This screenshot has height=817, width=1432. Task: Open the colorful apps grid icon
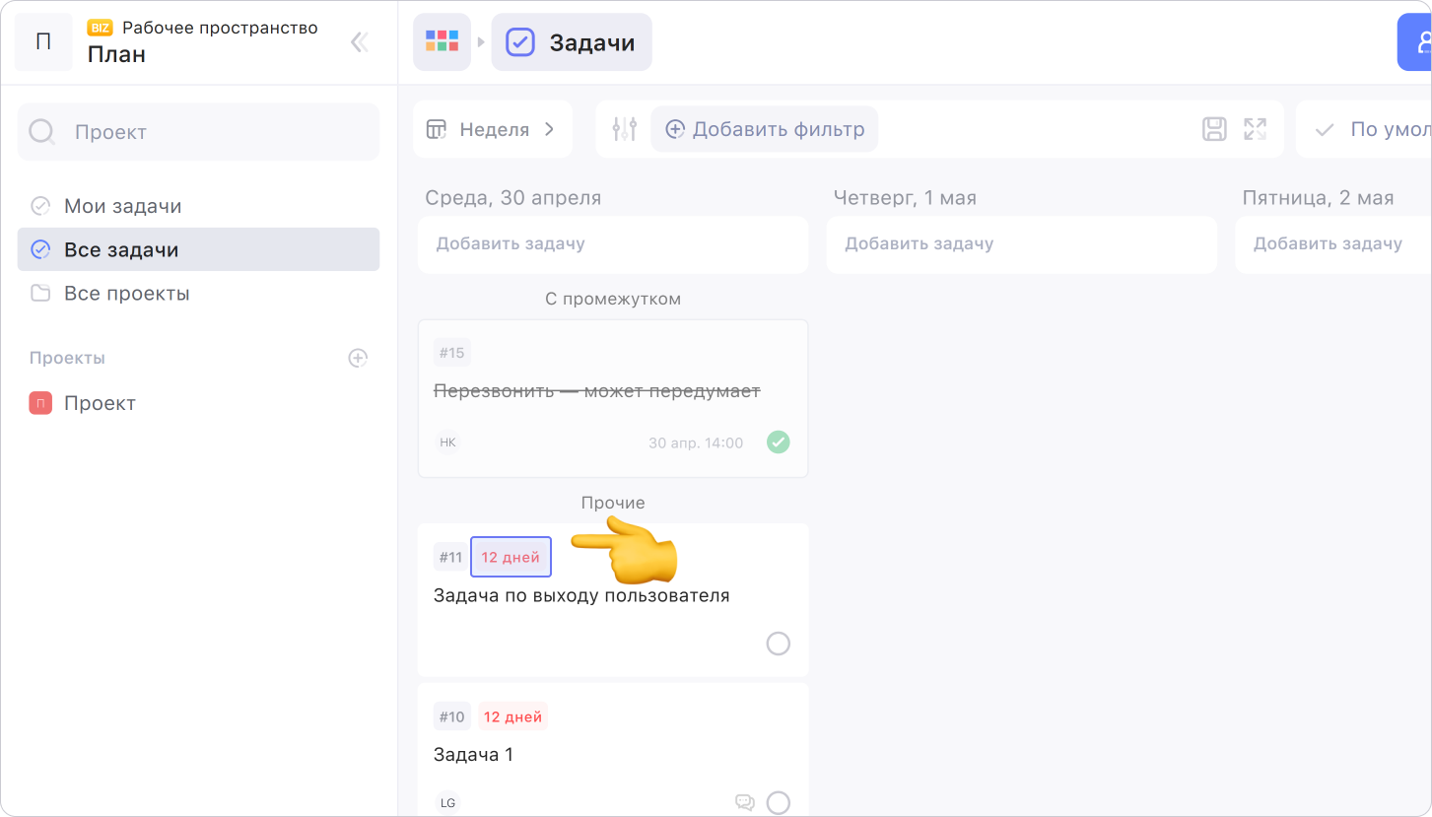click(442, 41)
